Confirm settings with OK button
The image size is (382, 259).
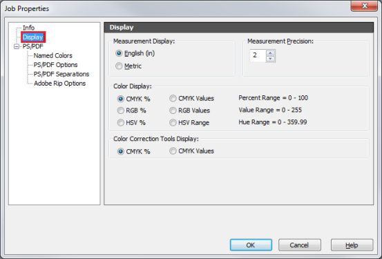251,245
